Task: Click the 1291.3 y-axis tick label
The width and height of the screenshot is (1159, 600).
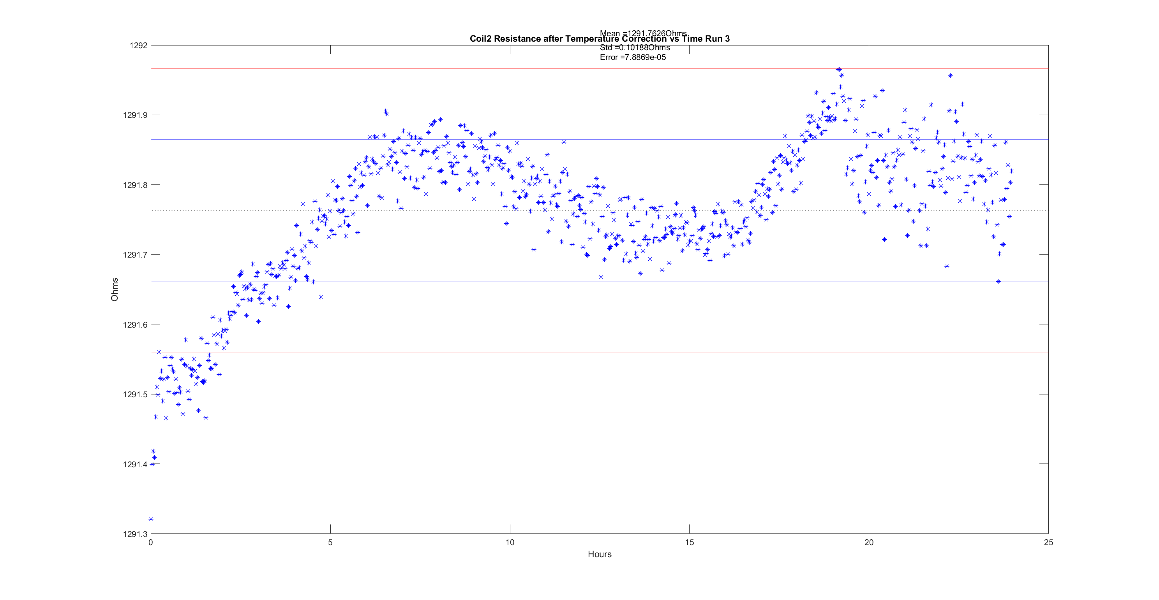Action: 135,534
